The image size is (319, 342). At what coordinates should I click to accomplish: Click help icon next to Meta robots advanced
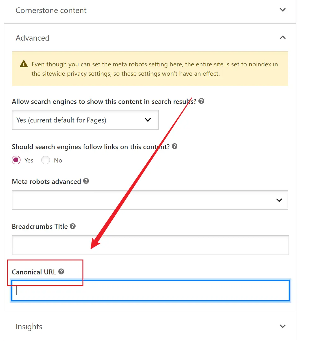pyautogui.click(x=86, y=181)
